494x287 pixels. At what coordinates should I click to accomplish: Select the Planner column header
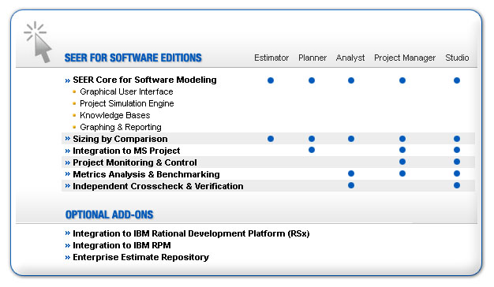(312, 58)
